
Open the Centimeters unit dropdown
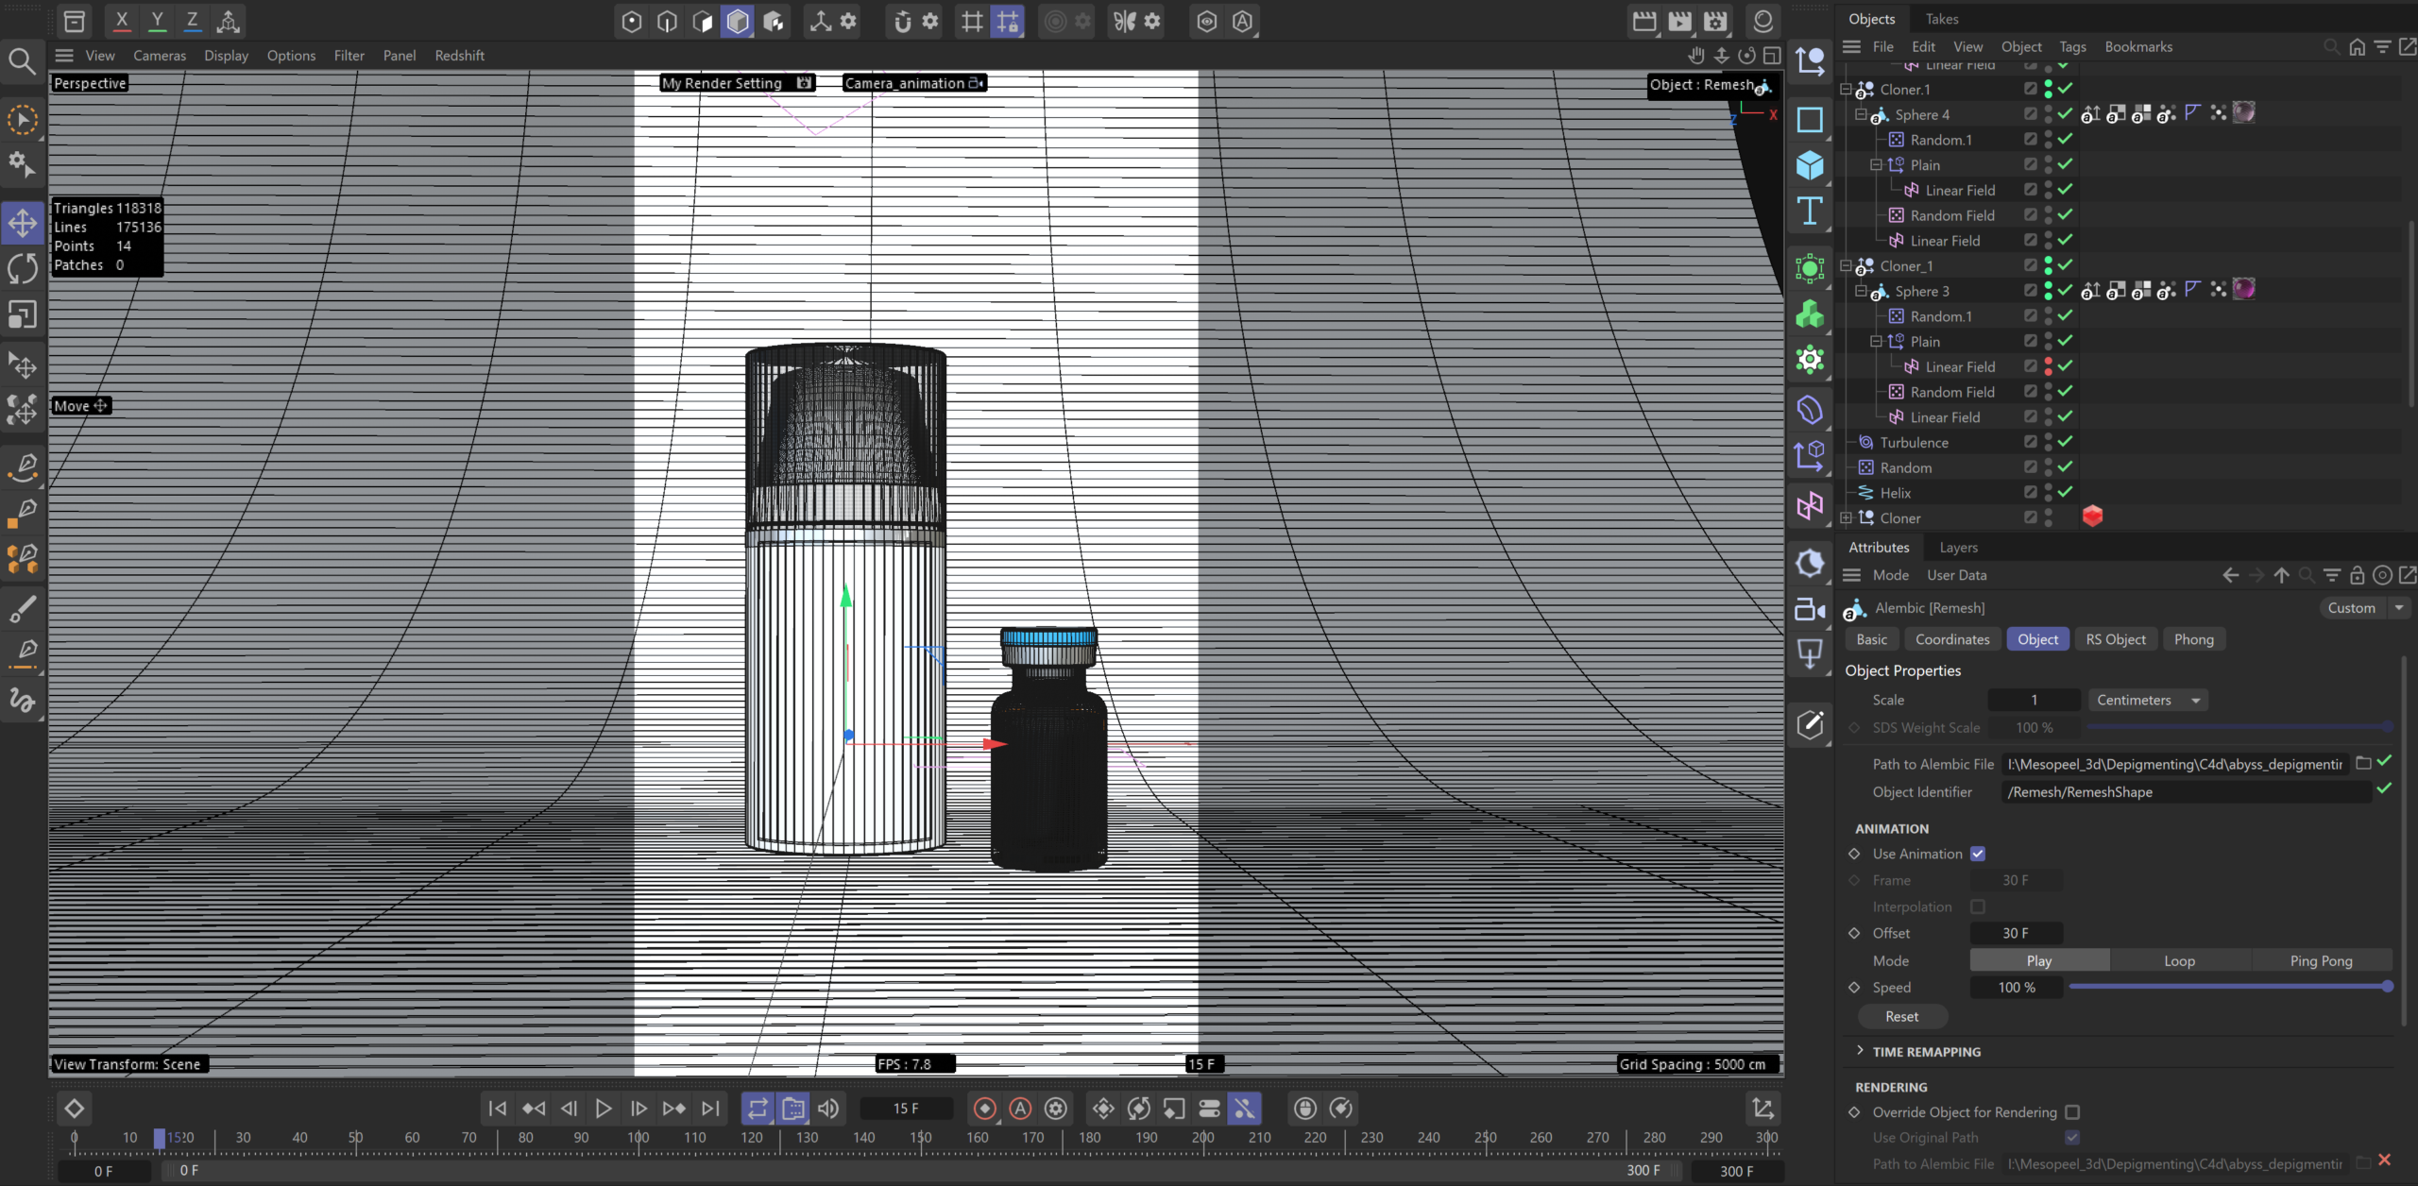point(2147,700)
